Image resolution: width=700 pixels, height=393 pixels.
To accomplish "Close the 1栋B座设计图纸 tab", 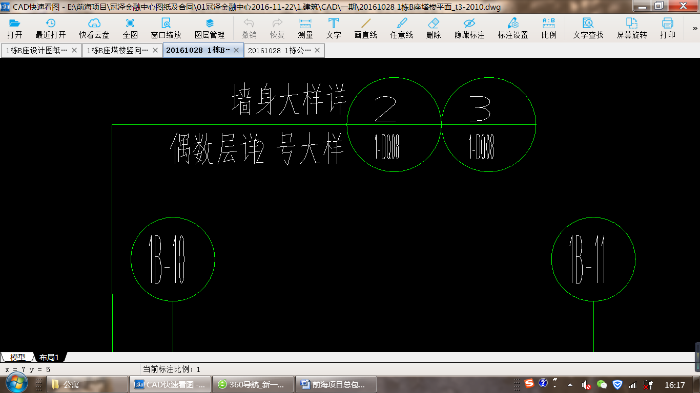I will 74,50.
